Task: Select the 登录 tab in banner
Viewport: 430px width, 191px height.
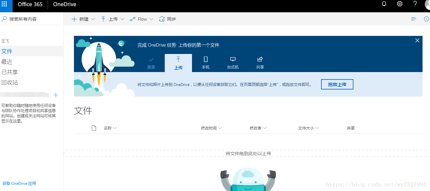Action: [x=151, y=63]
